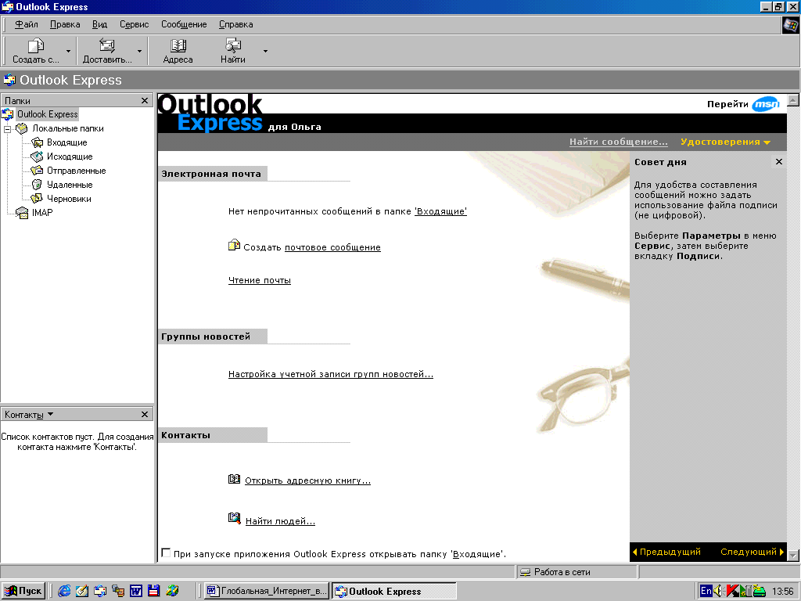Click the scrollbar up arrow in main pane
This screenshot has height=601, width=801.
tap(793, 100)
